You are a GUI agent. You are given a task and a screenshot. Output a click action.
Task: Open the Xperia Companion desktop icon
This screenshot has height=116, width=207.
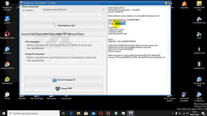[199, 97]
